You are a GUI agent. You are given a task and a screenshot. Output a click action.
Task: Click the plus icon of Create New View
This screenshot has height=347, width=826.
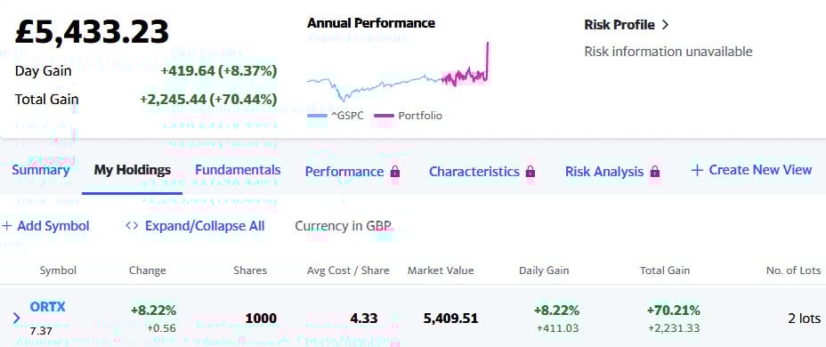(697, 170)
